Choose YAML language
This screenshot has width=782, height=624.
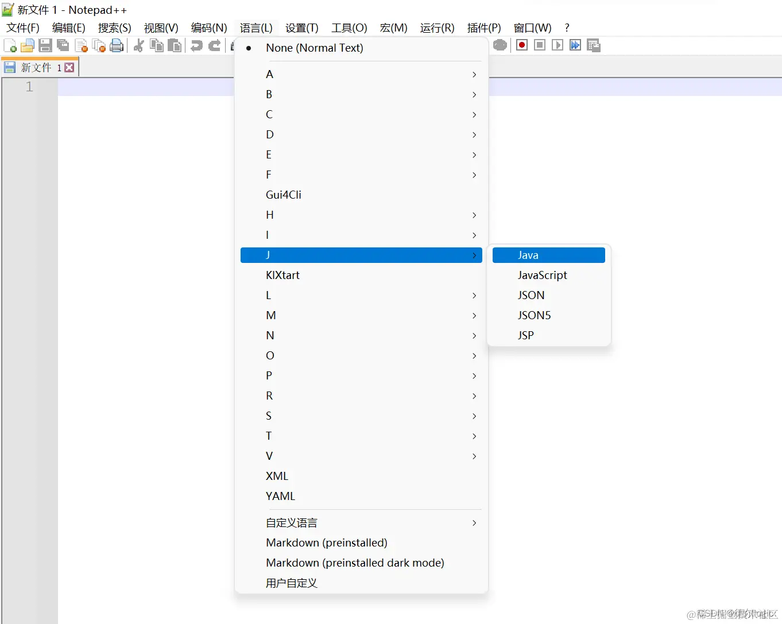click(x=361, y=497)
